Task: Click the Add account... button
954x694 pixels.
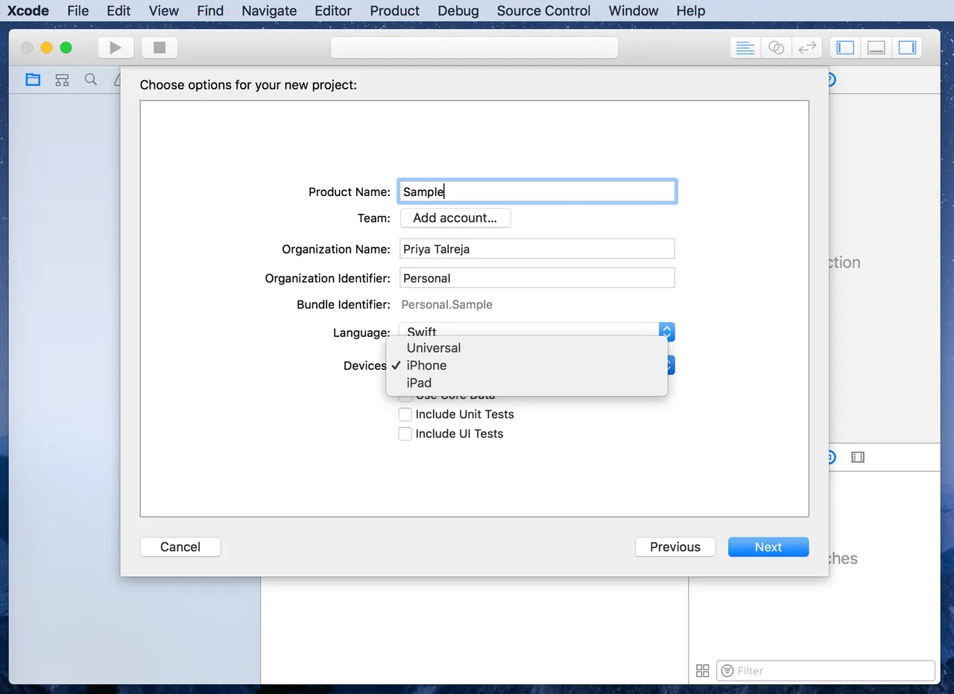Action: point(455,218)
